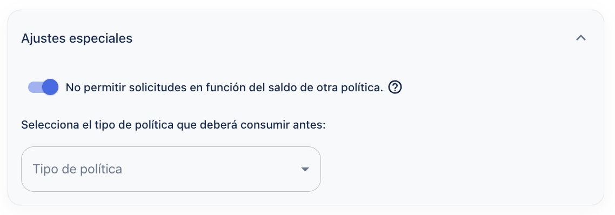Click the Ajustes especiales card header row
615x215 pixels.
[305, 38]
